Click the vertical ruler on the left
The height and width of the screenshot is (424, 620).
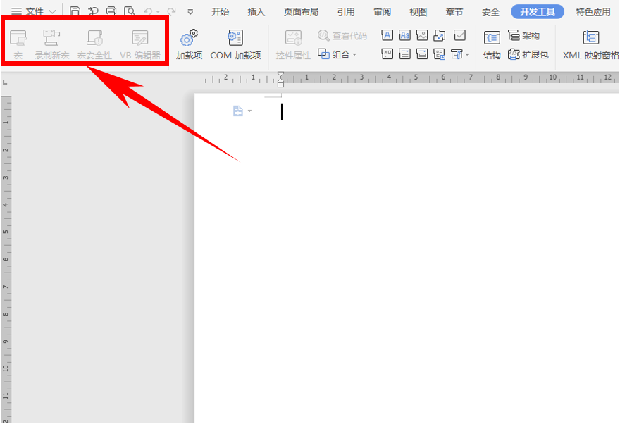6,258
